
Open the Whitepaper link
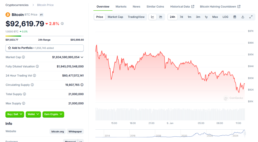tap(75, 131)
